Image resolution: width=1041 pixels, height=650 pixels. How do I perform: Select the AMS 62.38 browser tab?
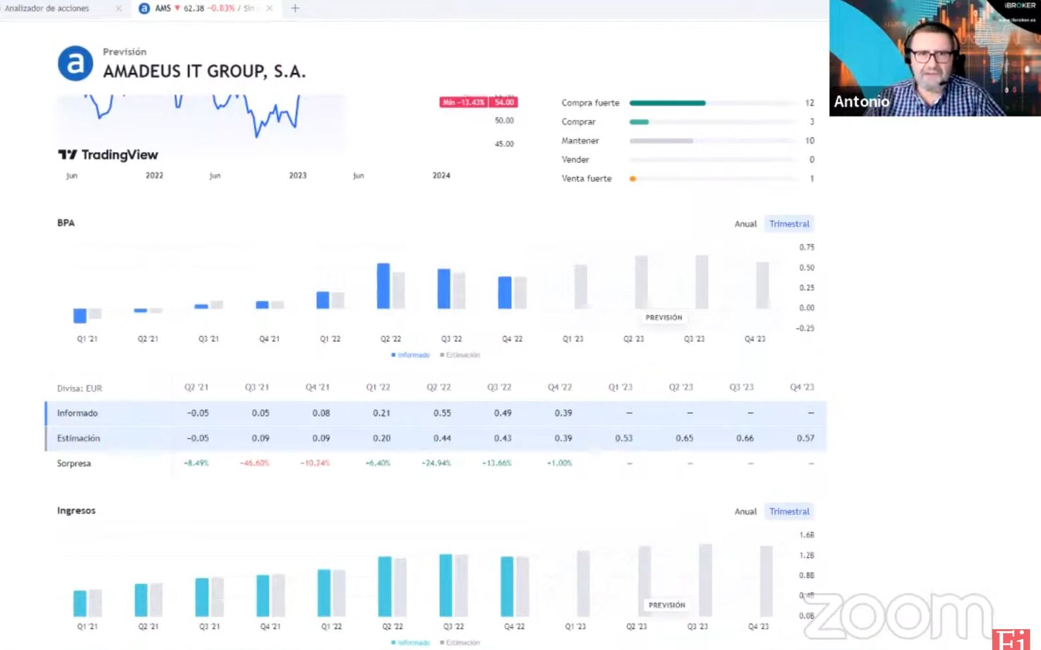tap(207, 8)
